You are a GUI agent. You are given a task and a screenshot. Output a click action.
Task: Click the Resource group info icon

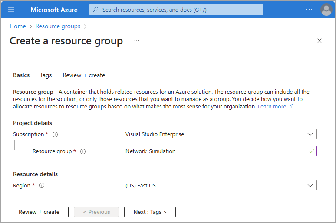pos(83,151)
